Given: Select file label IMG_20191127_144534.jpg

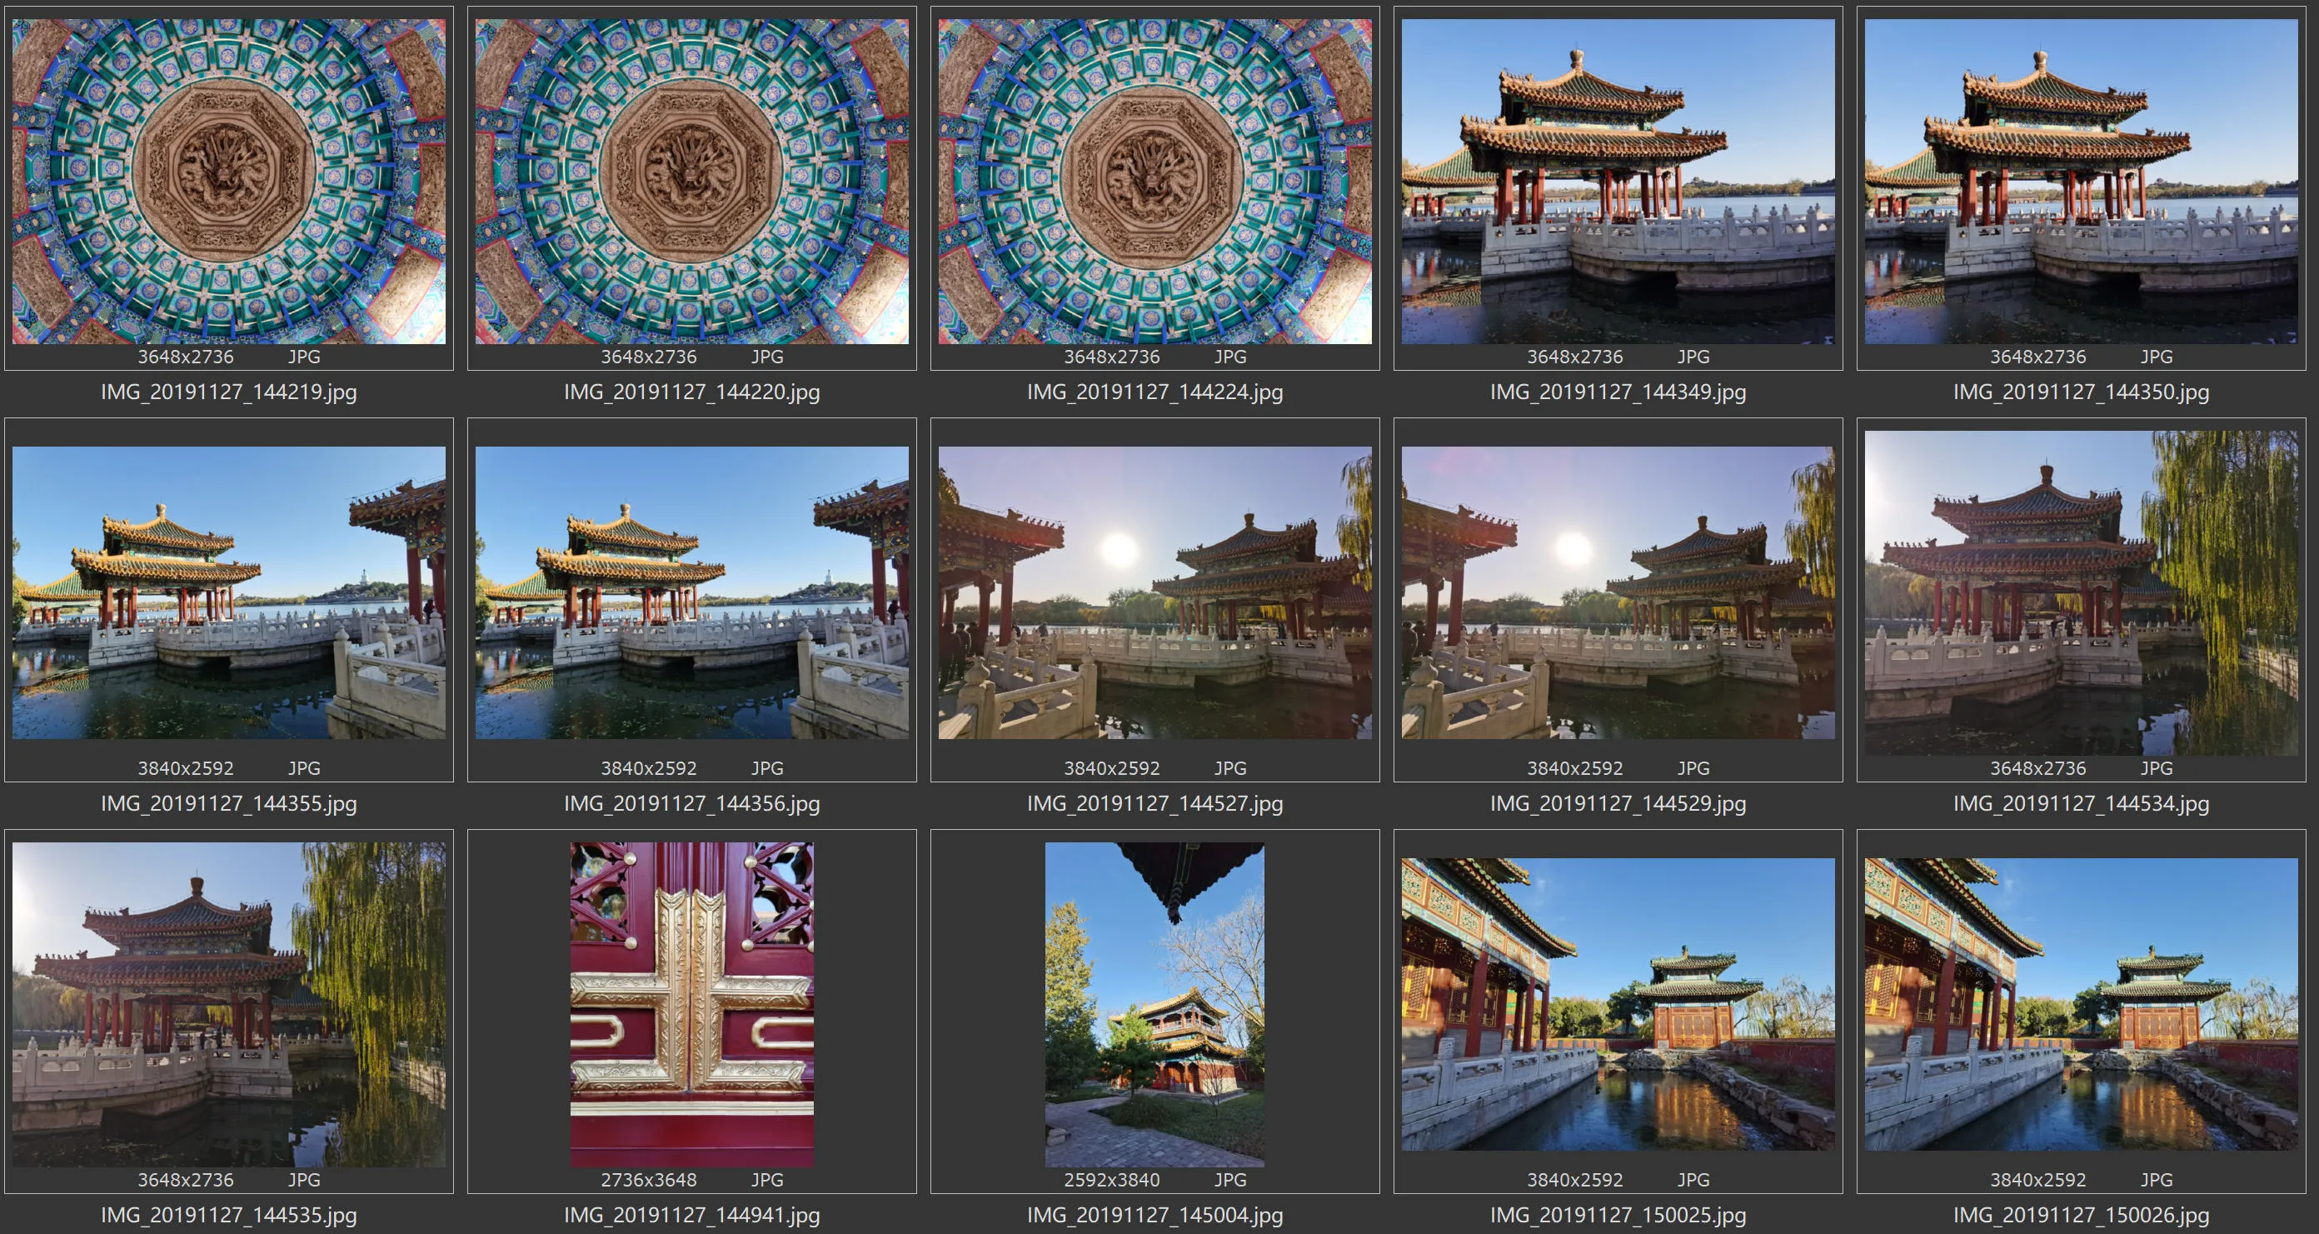Looking at the screenshot, I should [x=2082, y=803].
